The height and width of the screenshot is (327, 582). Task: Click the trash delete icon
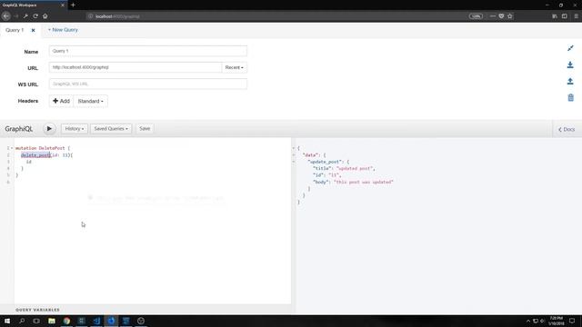(570, 97)
